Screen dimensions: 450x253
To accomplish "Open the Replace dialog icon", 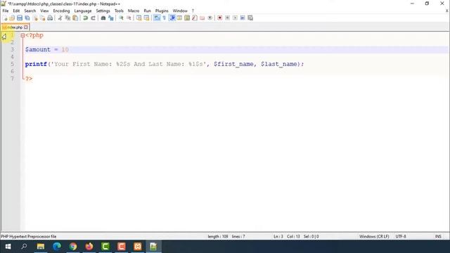I will point(111,18).
